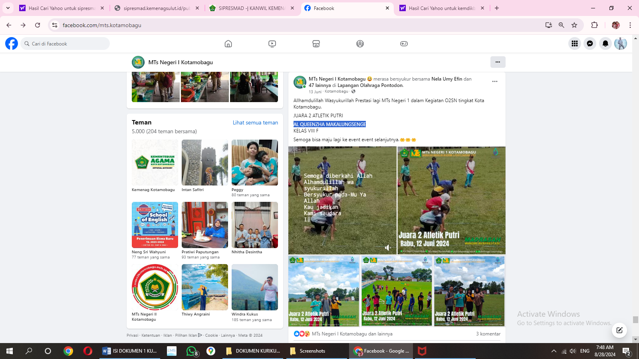Image resolution: width=639 pixels, height=359 pixels.
Task: Open Facebook Marketplace icon
Action: [x=316, y=44]
